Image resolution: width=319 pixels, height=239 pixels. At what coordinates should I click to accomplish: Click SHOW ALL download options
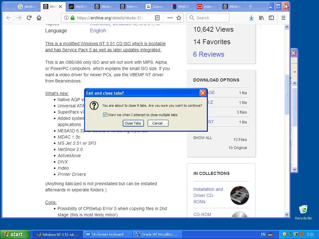coord(202,138)
